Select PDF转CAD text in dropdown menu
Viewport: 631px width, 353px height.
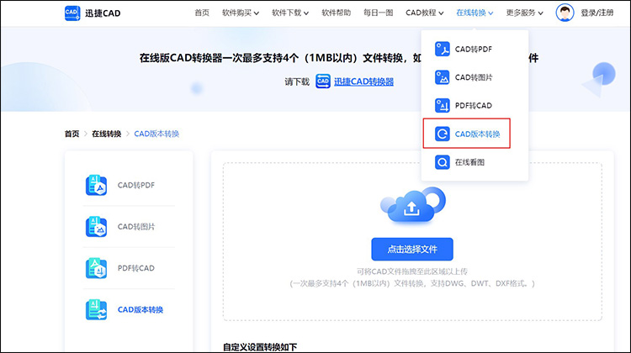473,106
